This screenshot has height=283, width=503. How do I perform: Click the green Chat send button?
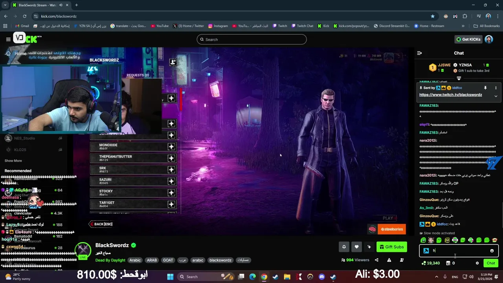(x=491, y=263)
